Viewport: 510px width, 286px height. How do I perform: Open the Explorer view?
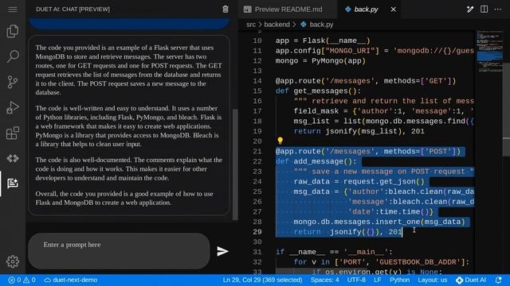pyautogui.click(x=13, y=32)
